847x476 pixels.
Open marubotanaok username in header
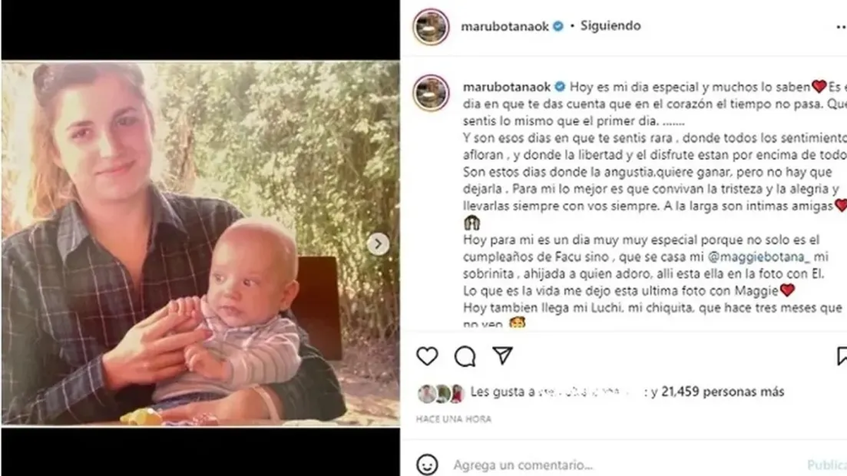506,26
